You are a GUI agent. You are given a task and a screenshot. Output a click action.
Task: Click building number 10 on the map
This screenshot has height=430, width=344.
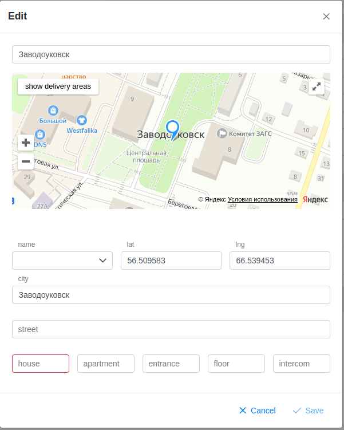(306, 131)
